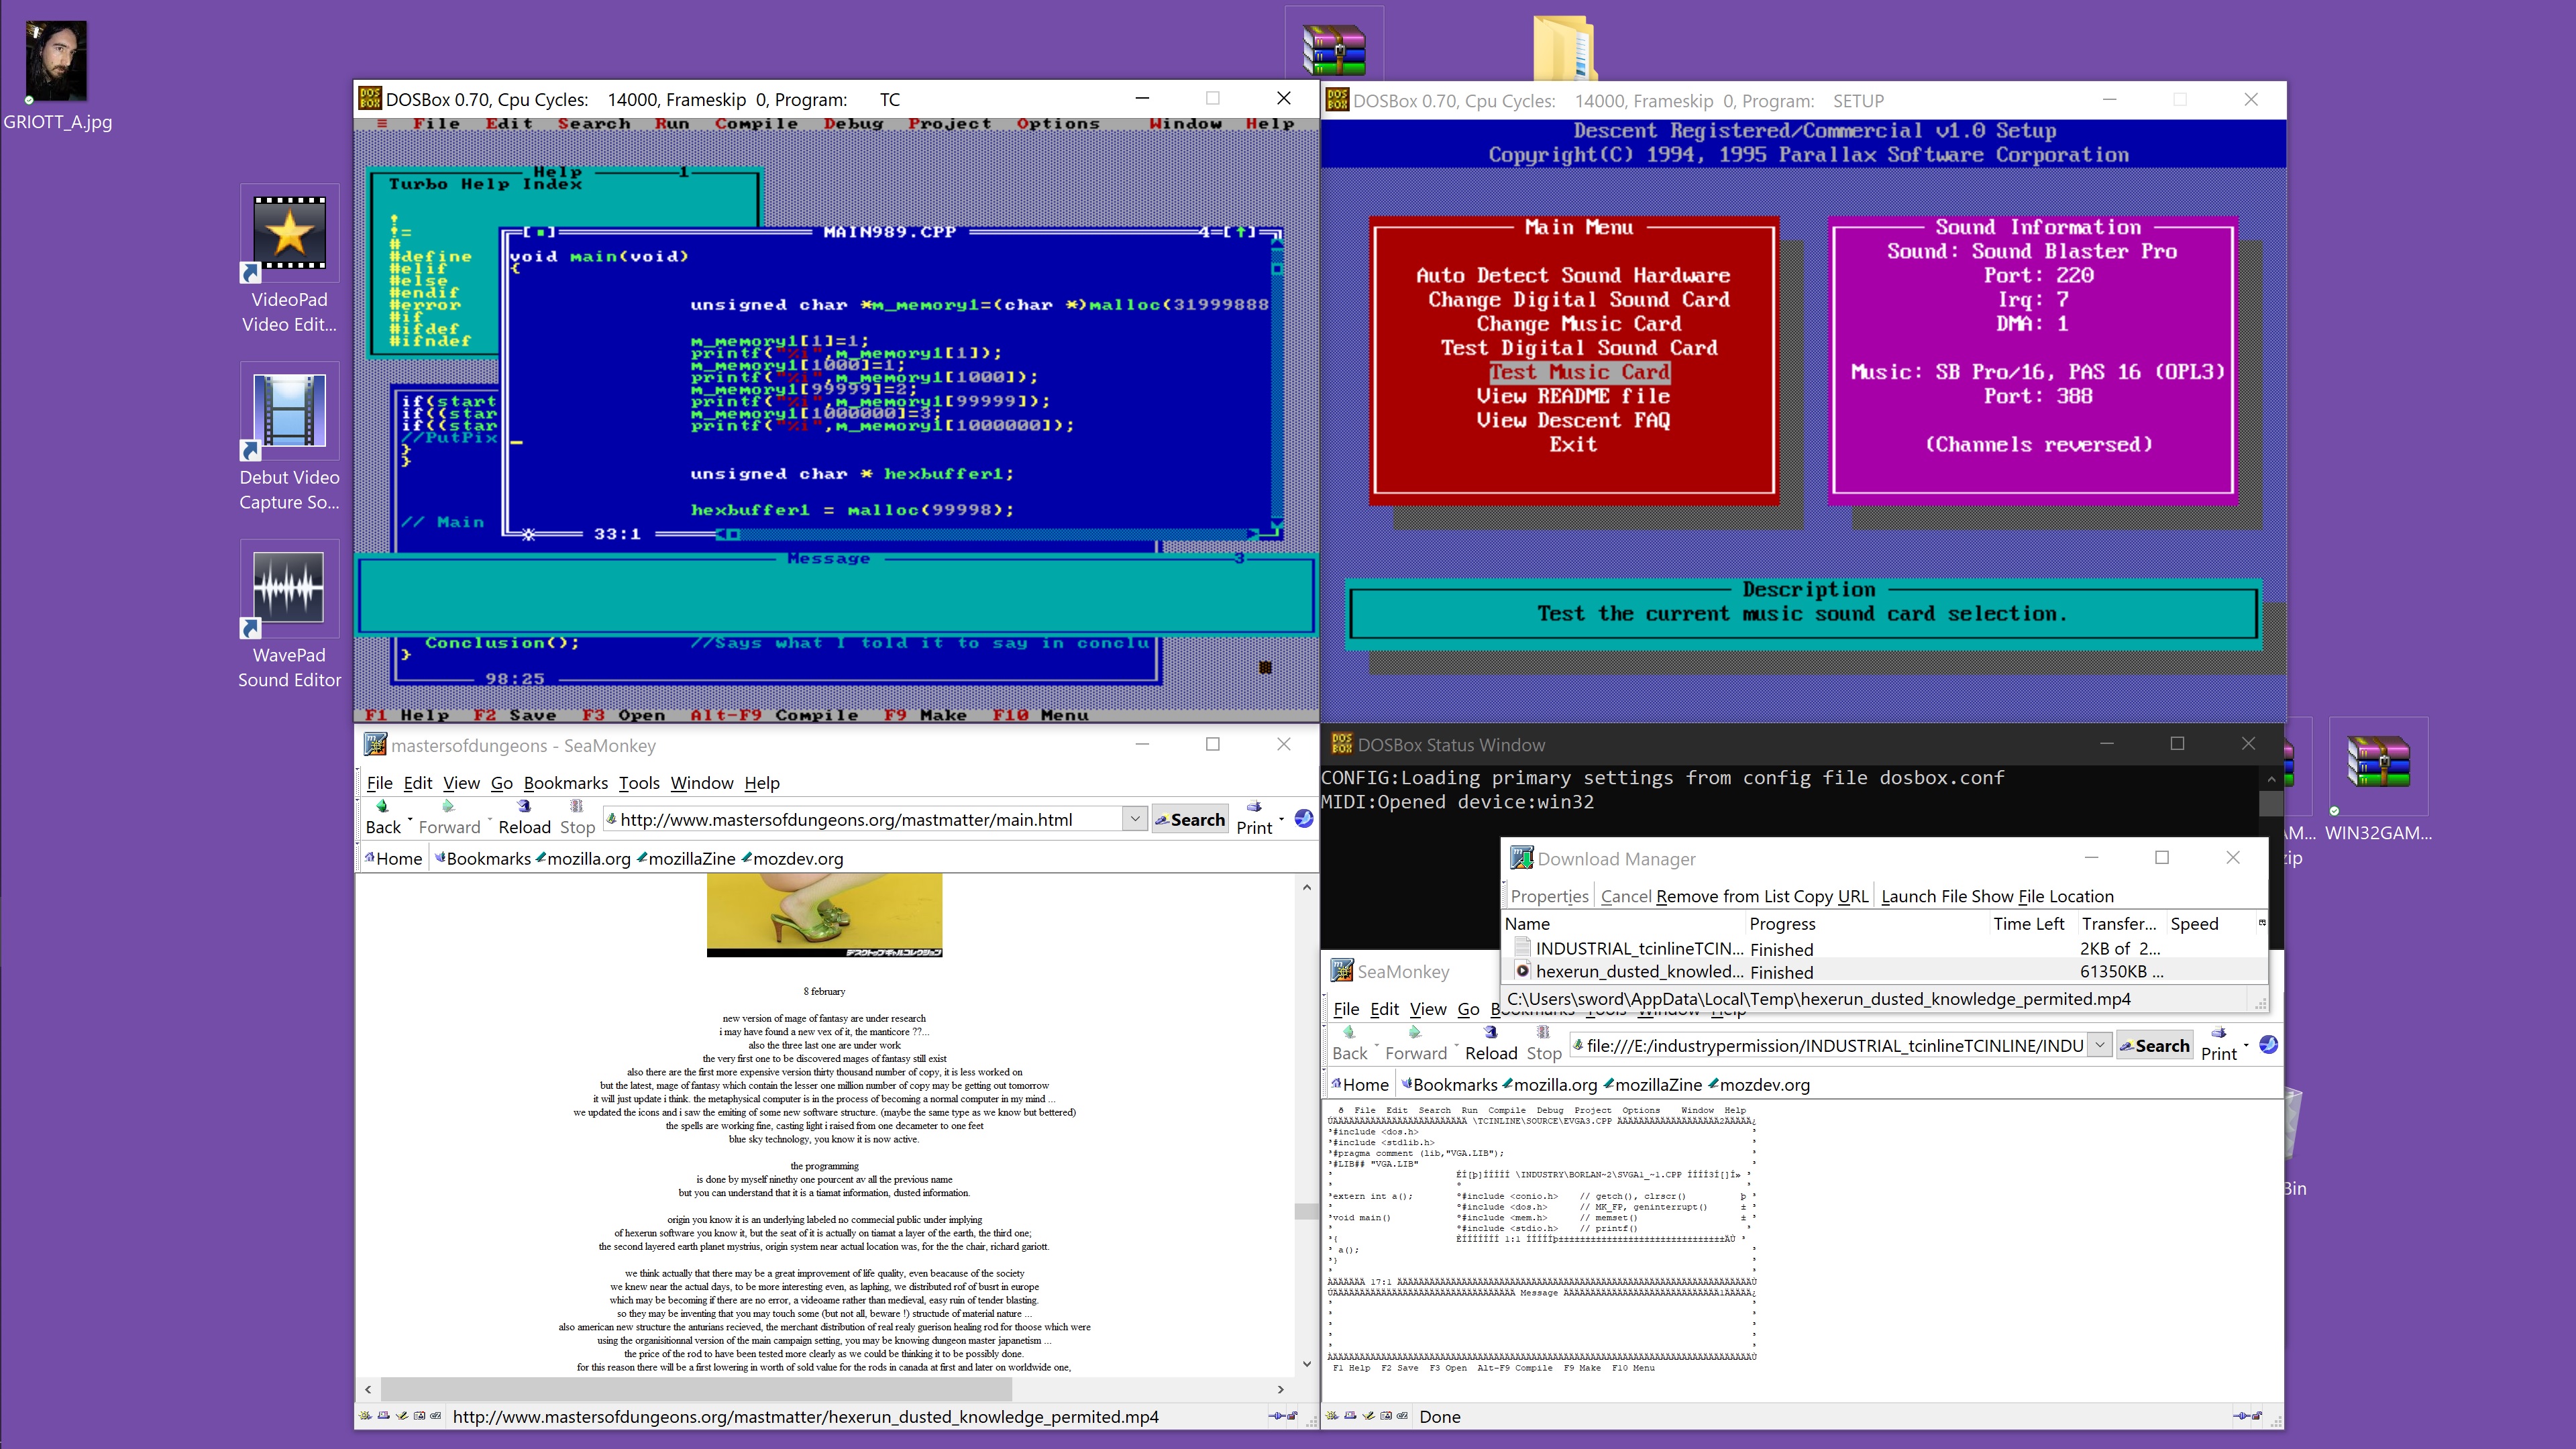Click SeaMonkey throbber logo in mastersofdungeons window
This screenshot has width=2576, height=1449.
(x=1304, y=819)
